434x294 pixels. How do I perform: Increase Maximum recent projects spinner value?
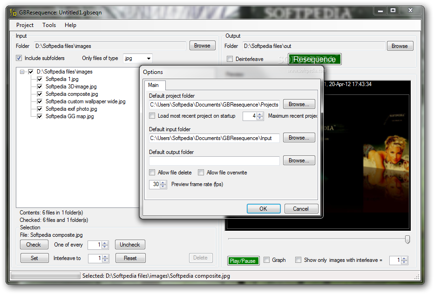pyautogui.click(x=260, y=114)
